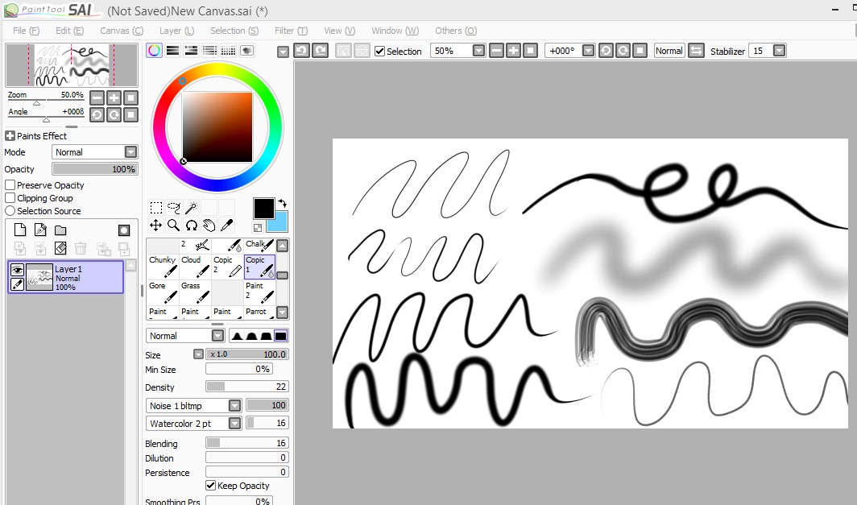857x505 pixels.
Task: Open the Canvas menu
Action: tap(121, 31)
